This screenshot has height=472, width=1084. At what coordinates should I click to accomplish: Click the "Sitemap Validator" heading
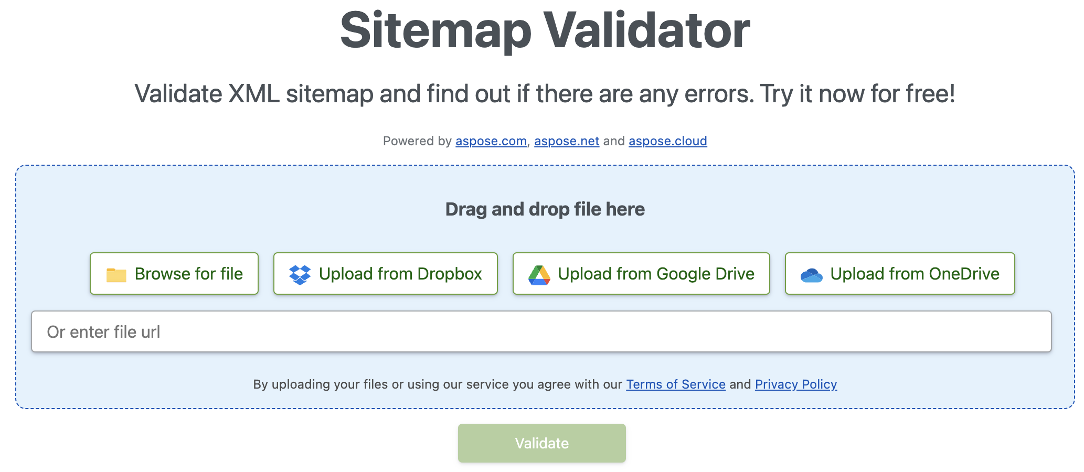[x=545, y=30]
